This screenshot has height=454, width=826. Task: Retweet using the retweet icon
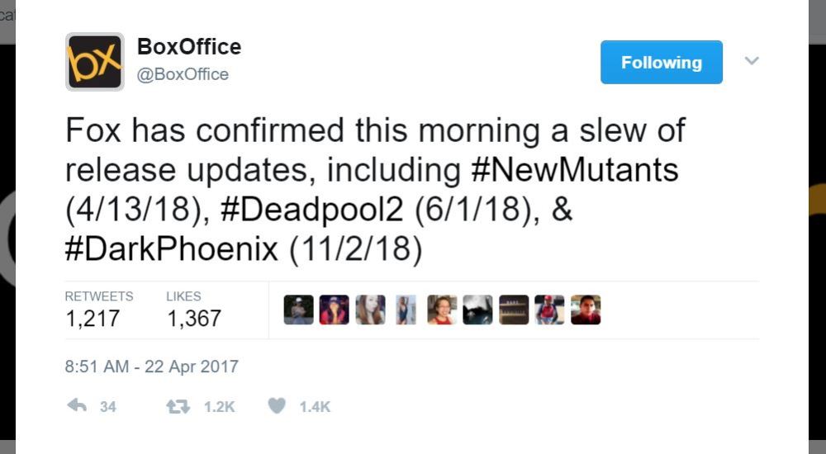point(177,406)
